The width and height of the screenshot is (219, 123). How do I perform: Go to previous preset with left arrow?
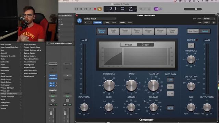click(86, 23)
